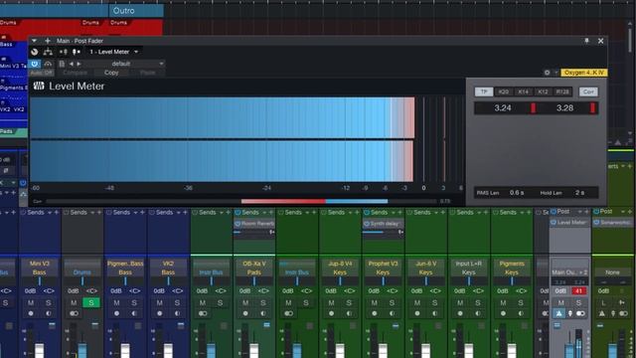This screenshot has width=636, height=358.
Task: Add an insert with the plus icon
Action: point(48,41)
